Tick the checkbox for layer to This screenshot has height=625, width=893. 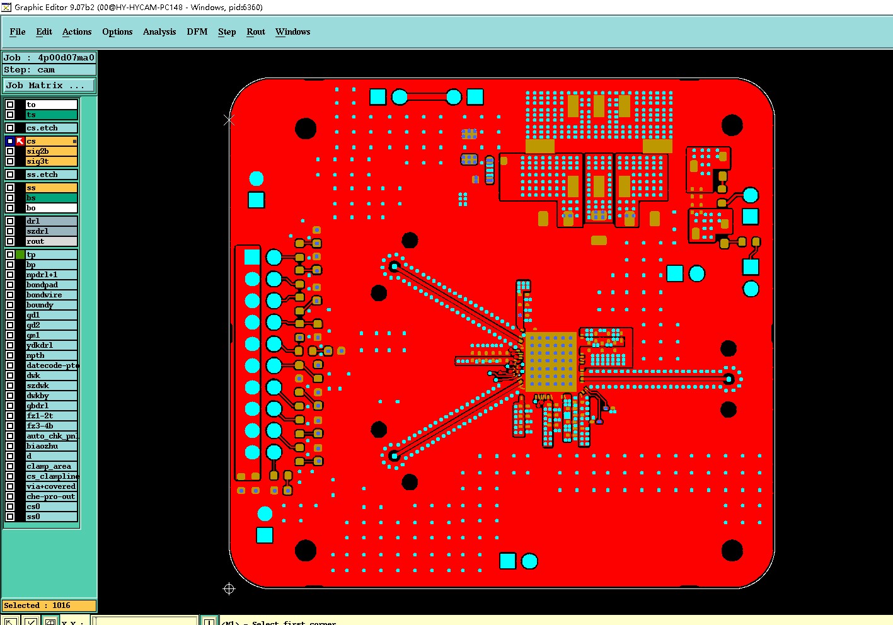pyautogui.click(x=10, y=105)
